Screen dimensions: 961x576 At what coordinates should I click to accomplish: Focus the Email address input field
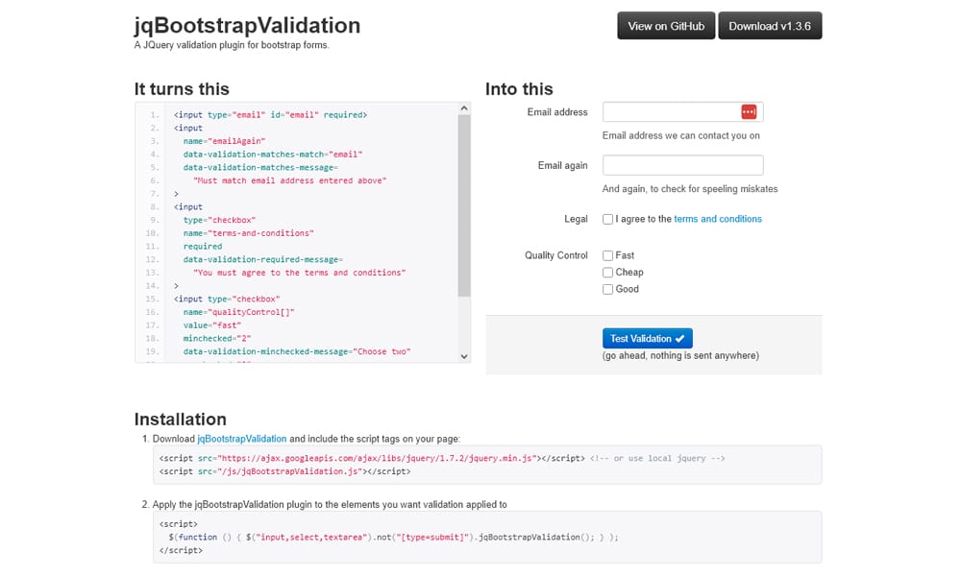coord(682,112)
